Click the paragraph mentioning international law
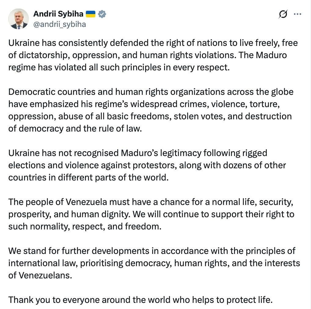 coord(153,263)
